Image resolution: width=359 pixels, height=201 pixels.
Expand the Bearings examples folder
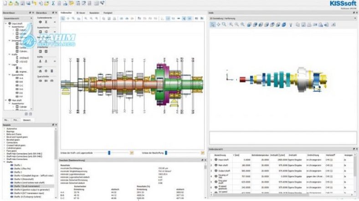tap(5, 131)
